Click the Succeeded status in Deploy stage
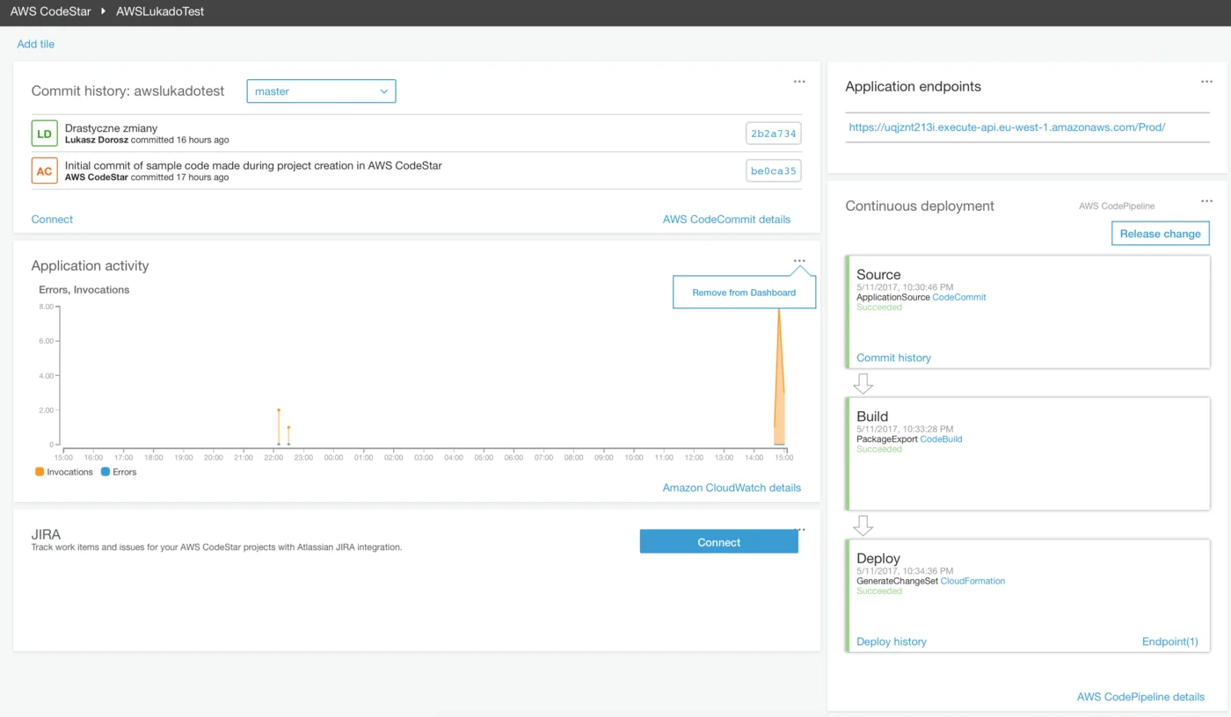This screenshot has width=1231, height=717. click(879, 591)
